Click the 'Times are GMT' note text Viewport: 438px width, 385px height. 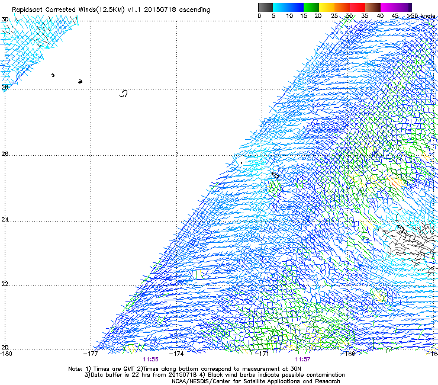coord(114,369)
